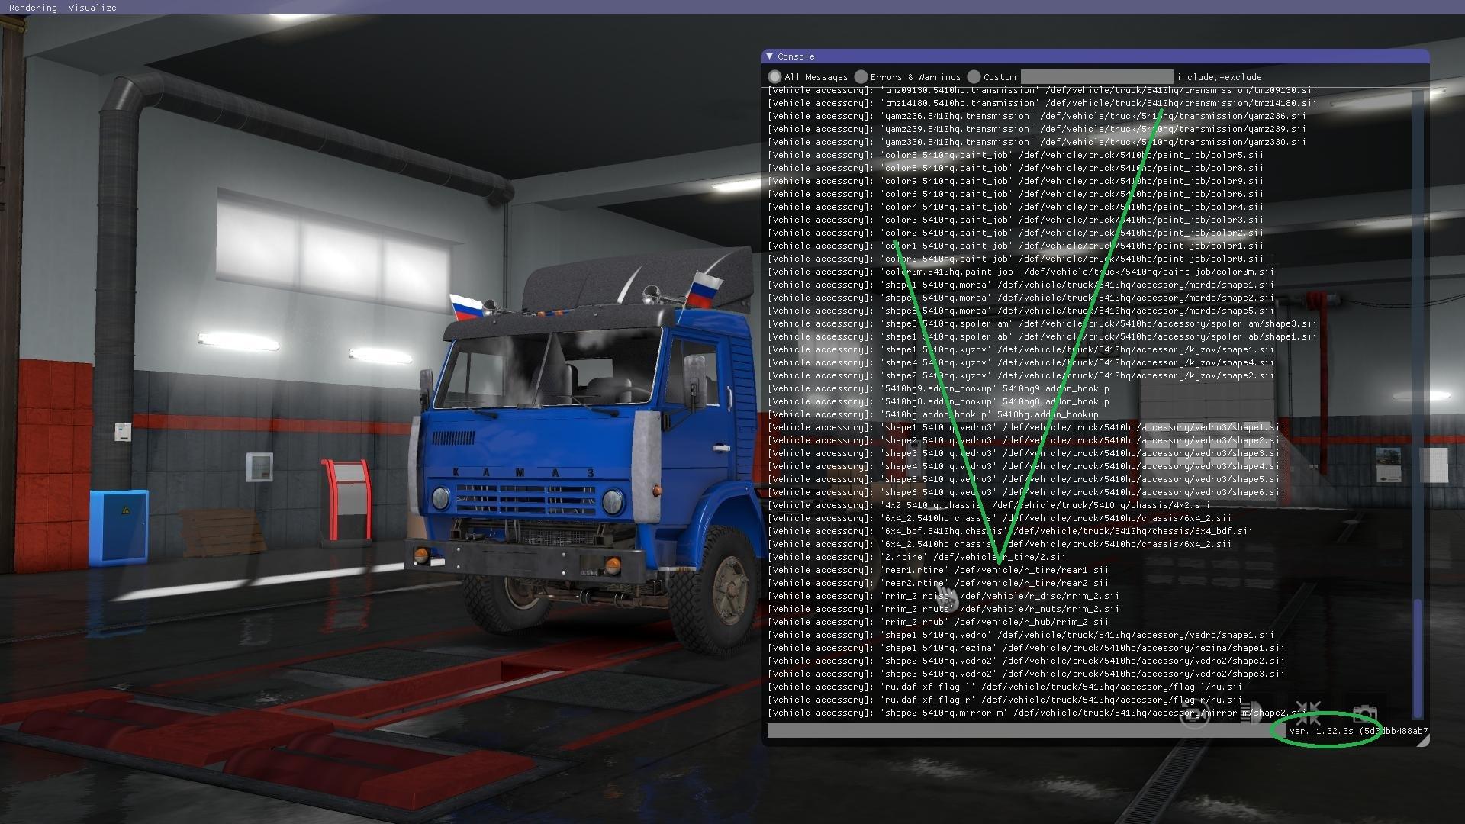This screenshot has height=824, width=1465.
Task: Open the Rendering menu
Action: click(33, 8)
